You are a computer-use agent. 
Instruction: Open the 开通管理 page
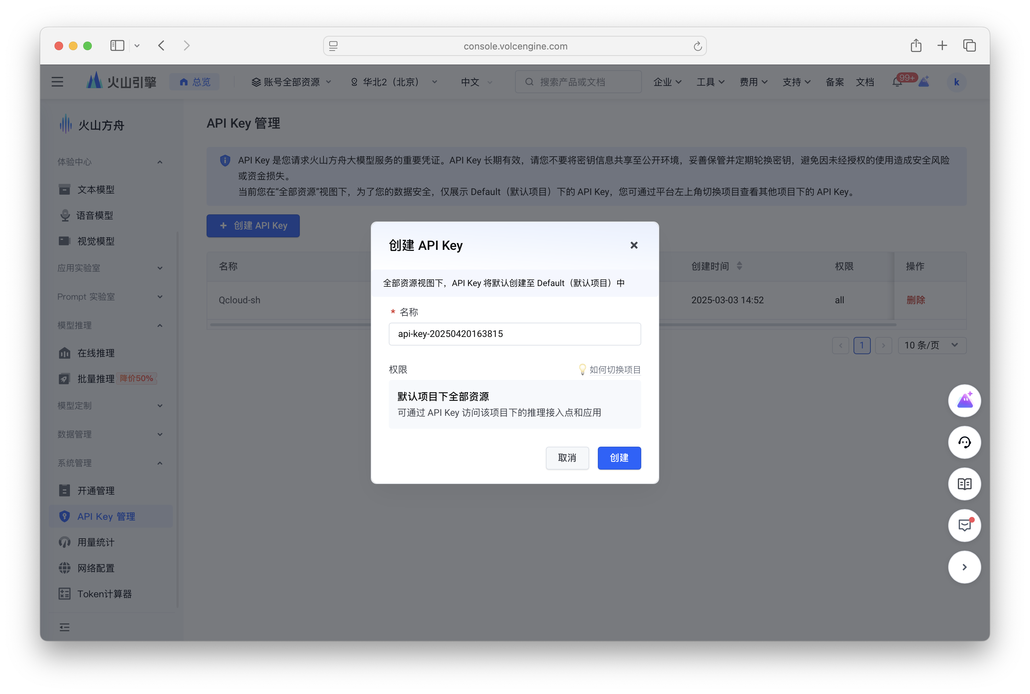[x=96, y=490]
